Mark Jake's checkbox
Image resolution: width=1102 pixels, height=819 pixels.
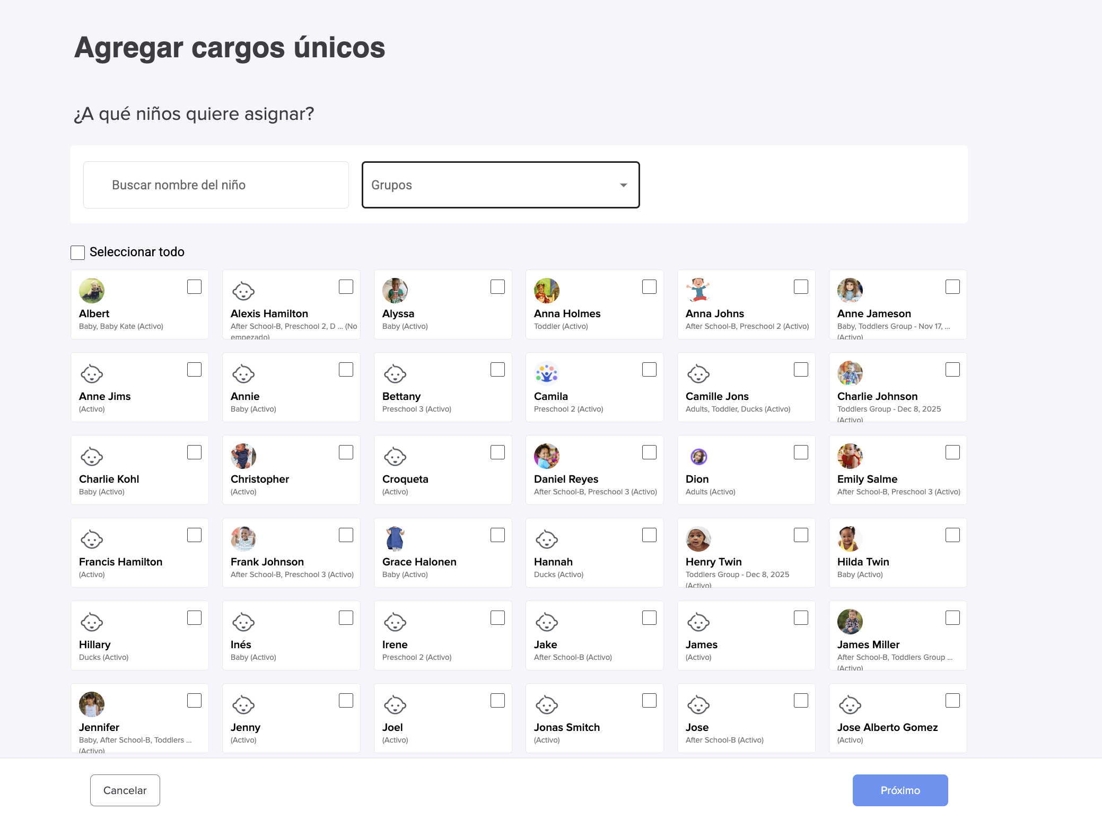(649, 618)
